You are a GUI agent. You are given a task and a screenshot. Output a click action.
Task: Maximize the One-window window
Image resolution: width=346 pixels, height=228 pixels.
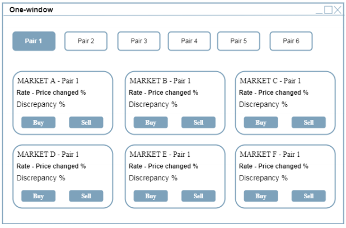pos(328,10)
